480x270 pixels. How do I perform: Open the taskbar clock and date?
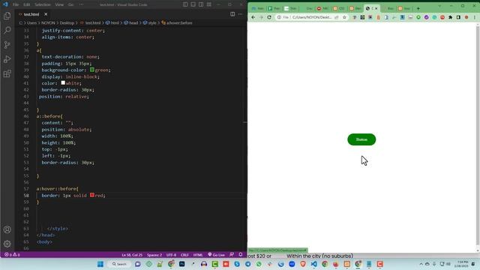pos(462,264)
